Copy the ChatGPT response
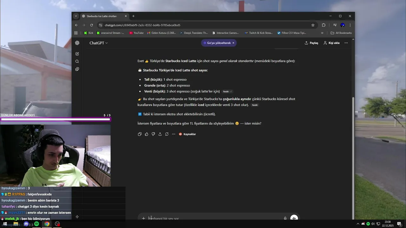 click(140, 134)
